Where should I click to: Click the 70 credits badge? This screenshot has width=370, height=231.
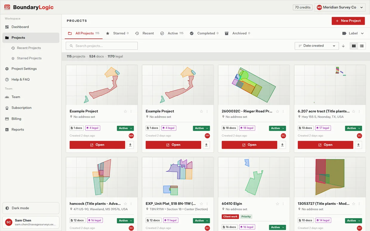point(303,7)
